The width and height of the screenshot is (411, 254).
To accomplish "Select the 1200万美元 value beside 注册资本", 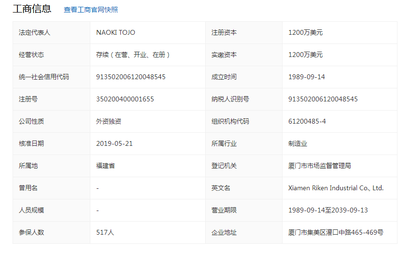I will [x=305, y=32].
